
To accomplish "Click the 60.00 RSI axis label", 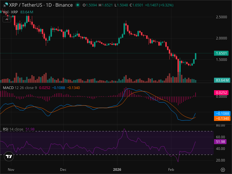I will (220, 137).
